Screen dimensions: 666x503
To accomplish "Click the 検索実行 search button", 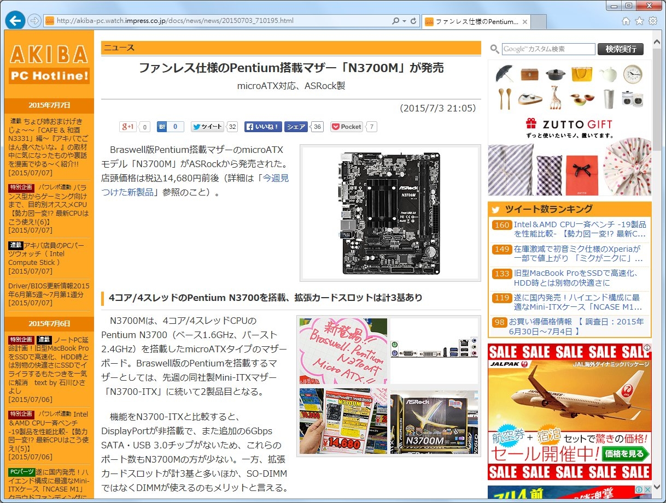I will click(621, 49).
